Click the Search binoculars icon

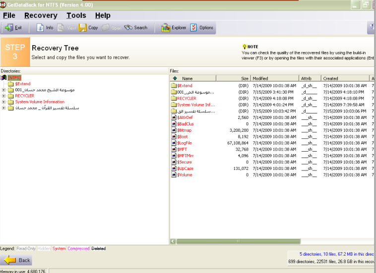point(128,28)
